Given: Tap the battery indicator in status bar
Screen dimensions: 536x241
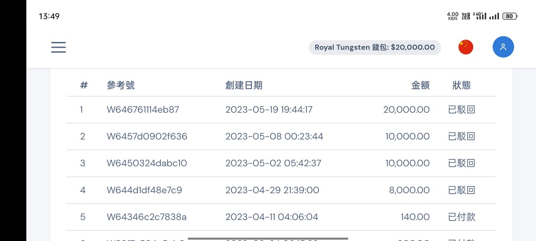Looking at the screenshot, I should pyautogui.click(x=510, y=17).
